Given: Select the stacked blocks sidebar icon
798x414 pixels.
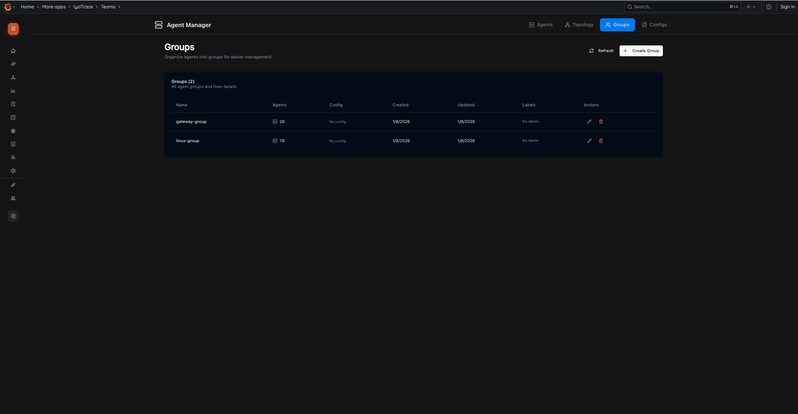Looking at the screenshot, I should click(13, 64).
